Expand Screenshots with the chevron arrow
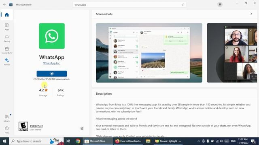Viewport: 259px width, 145px height. (251, 14)
